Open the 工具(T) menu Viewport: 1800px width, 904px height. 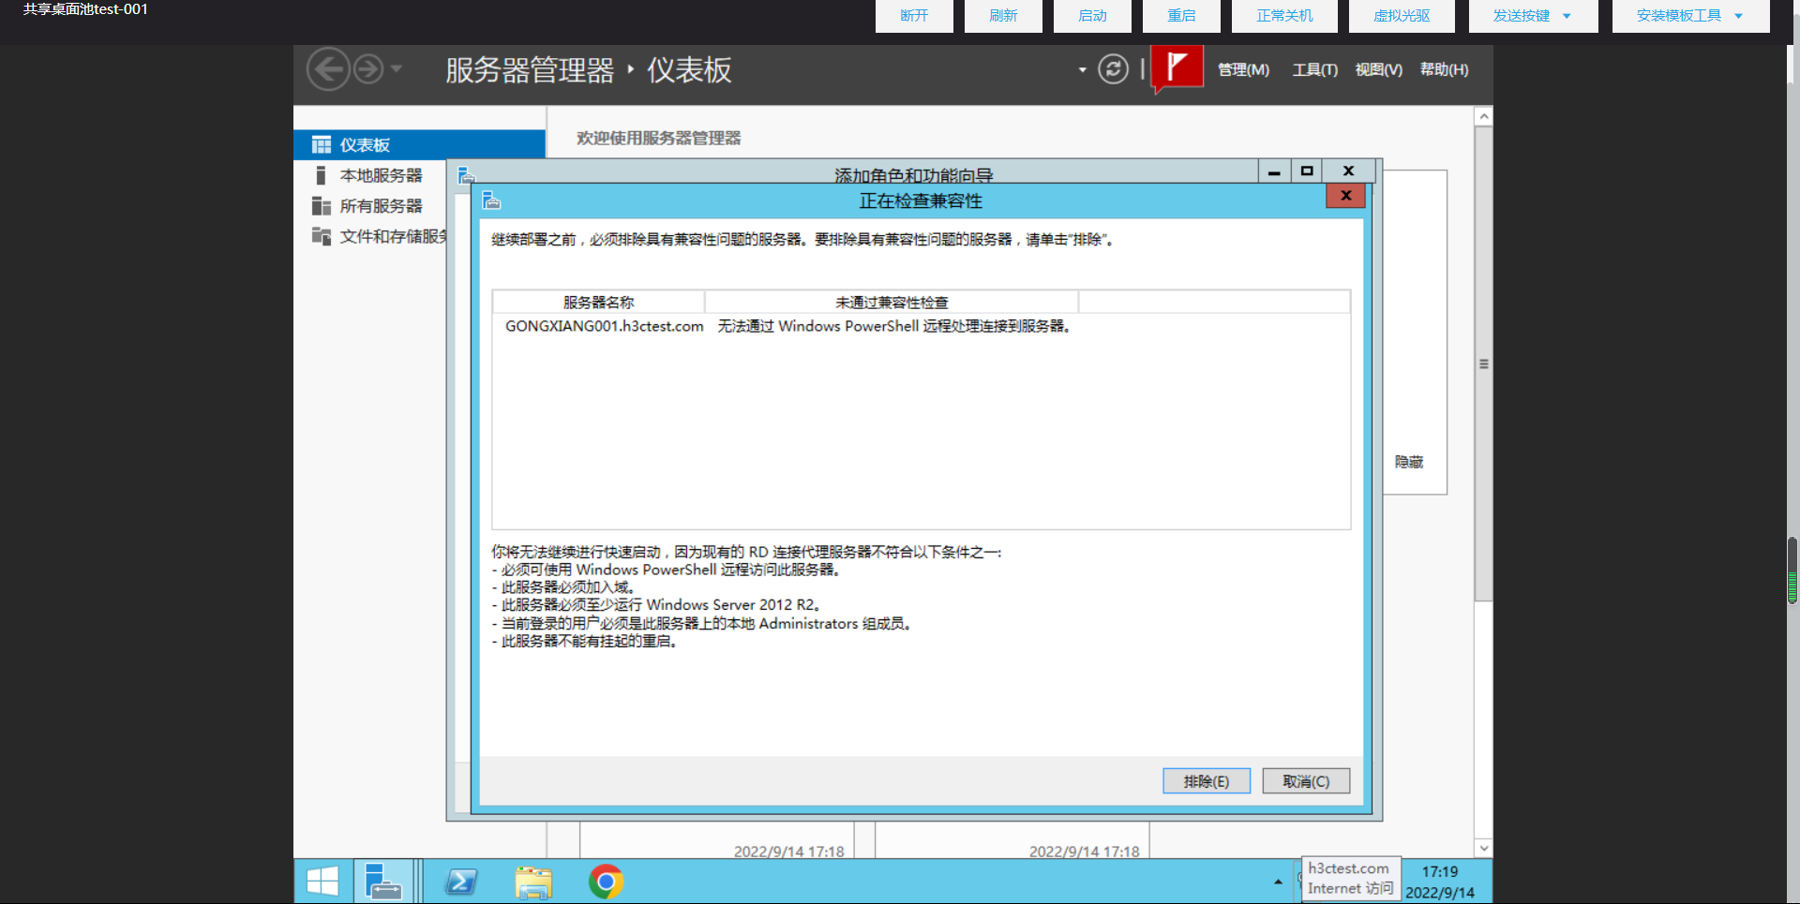(x=1314, y=69)
